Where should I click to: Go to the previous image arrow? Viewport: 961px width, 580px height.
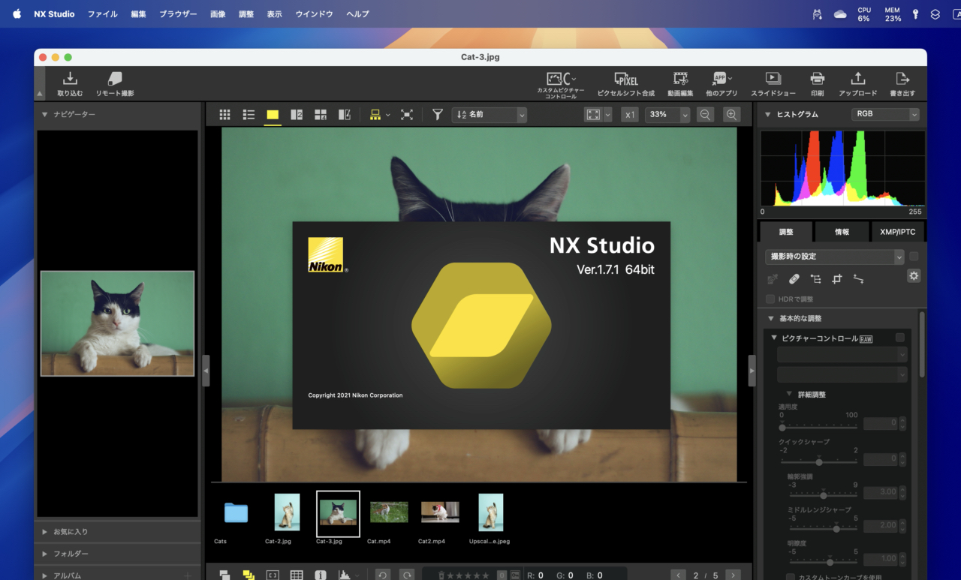pyautogui.click(x=678, y=575)
